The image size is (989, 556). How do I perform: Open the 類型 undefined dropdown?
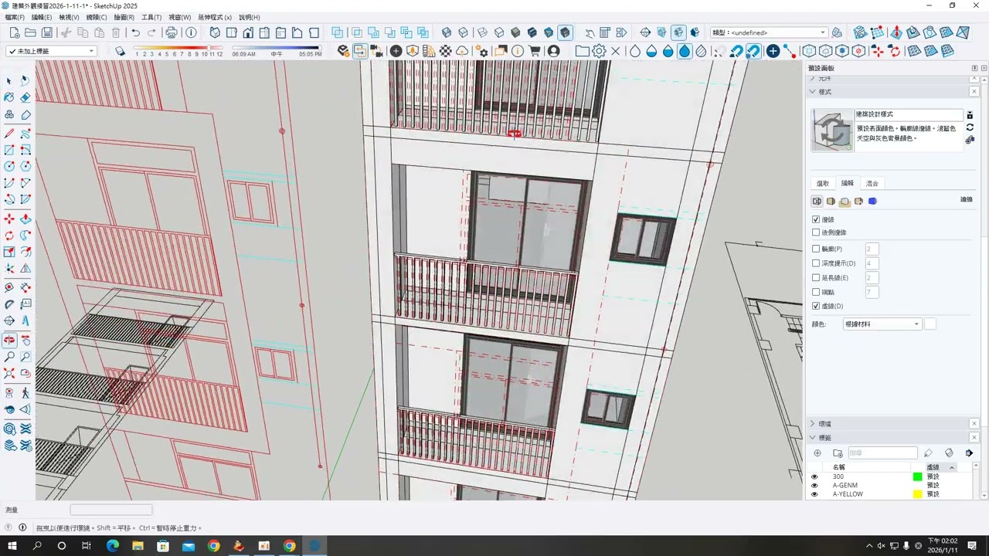[x=769, y=32]
